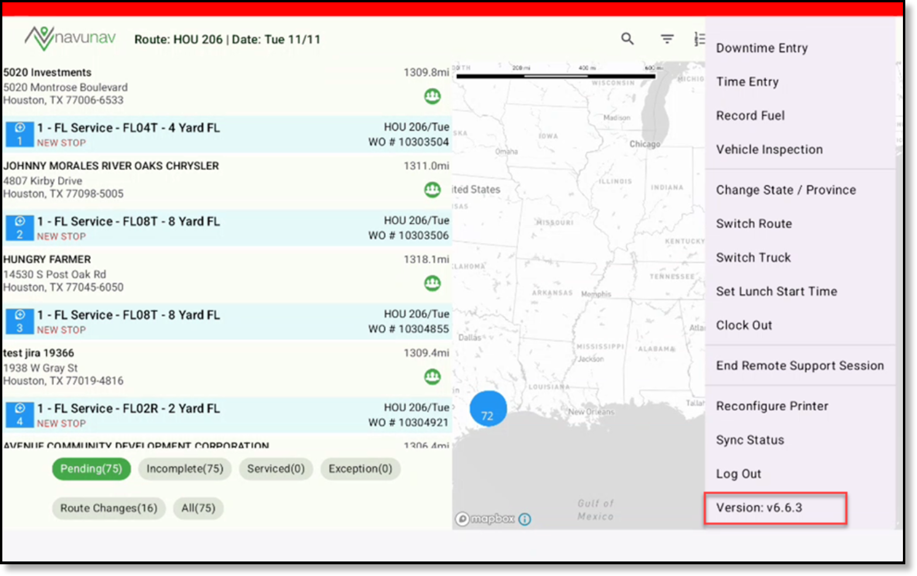This screenshot has height=576, width=917.
Task: Select the All(75) filter chip
Action: (199, 508)
